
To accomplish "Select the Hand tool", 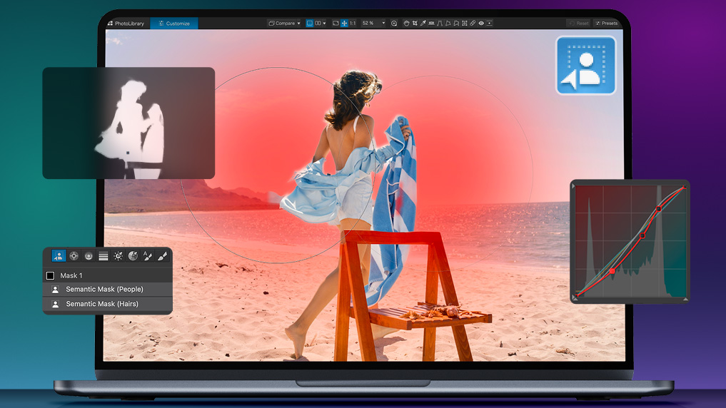I will (x=406, y=23).
